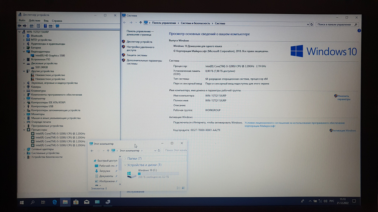Viewport: 378px width, 212px height.
Task: Open the Microsoft license terms link
Action: tap(294, 124)
